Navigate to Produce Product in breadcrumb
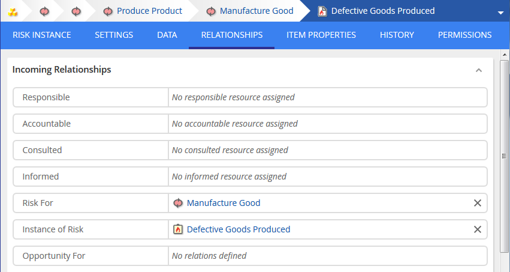This screenshot has width=510, height=272. click(149, 11)
